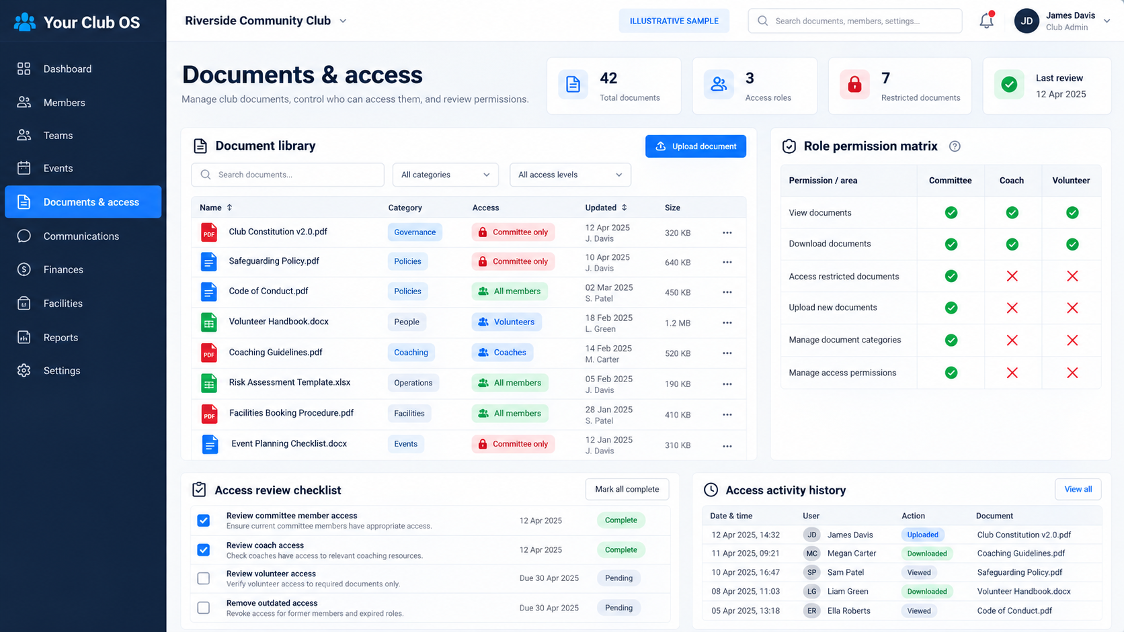Open Communications in the sidebar
The image size is (1124, 632).
pos(83,236)
